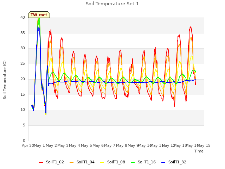Select the SoilT1_08 legend label
Image resolution: width=225 pixels, height=169 pixels.
tap(116, 162)
